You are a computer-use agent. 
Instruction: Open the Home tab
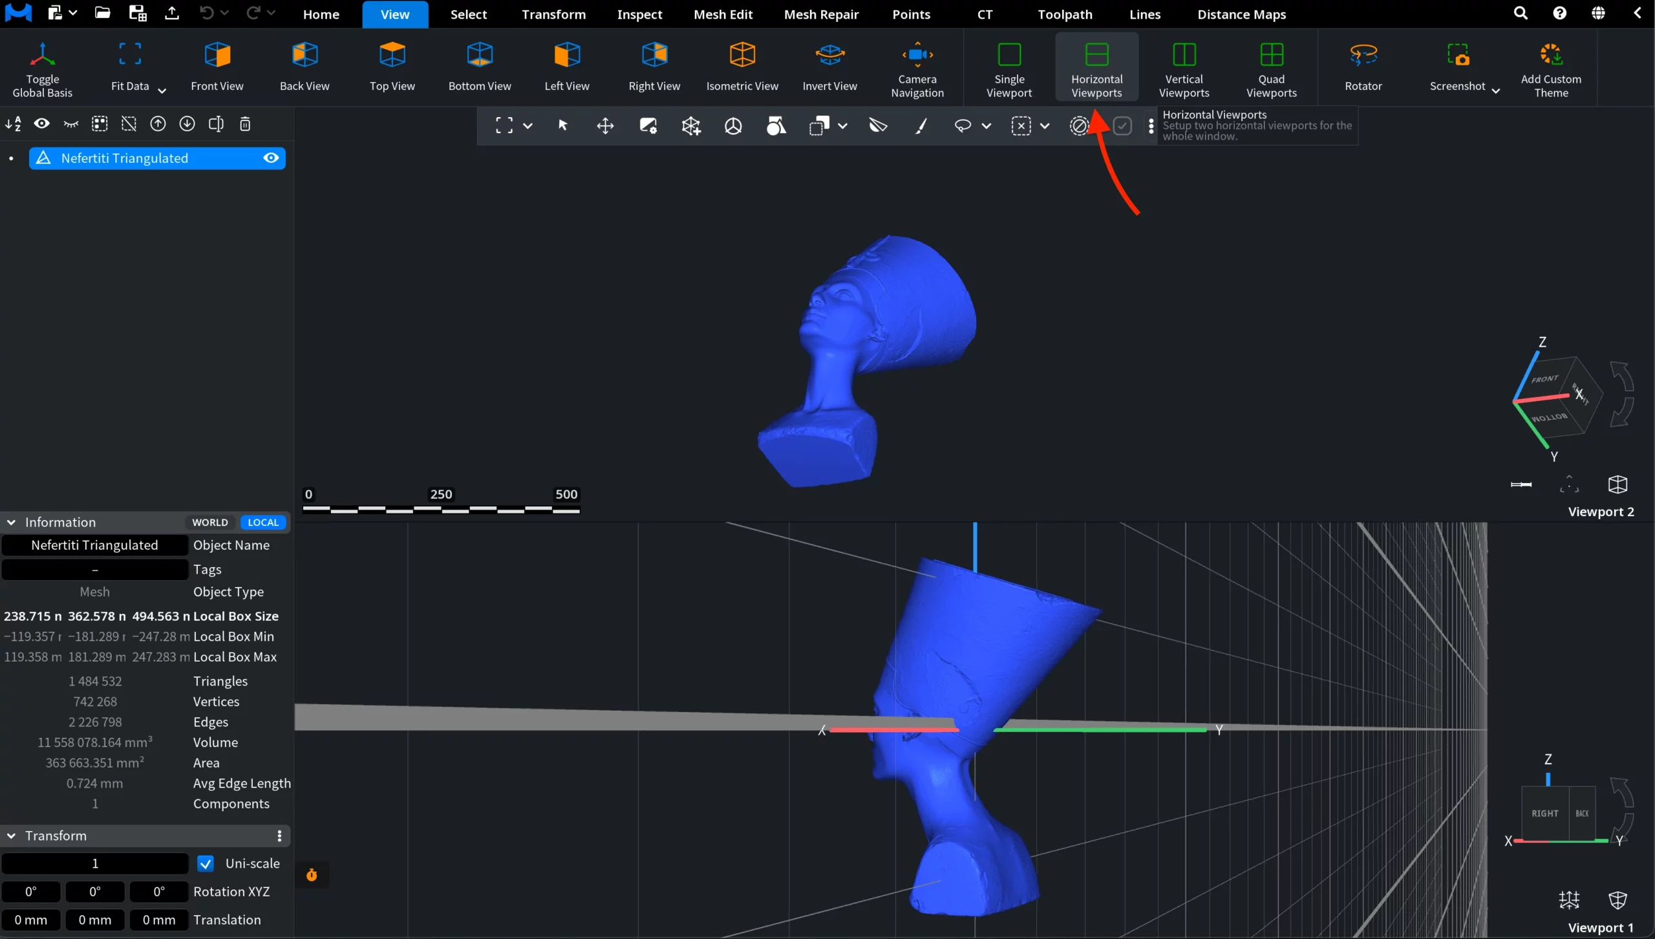(x=321, y=14)
